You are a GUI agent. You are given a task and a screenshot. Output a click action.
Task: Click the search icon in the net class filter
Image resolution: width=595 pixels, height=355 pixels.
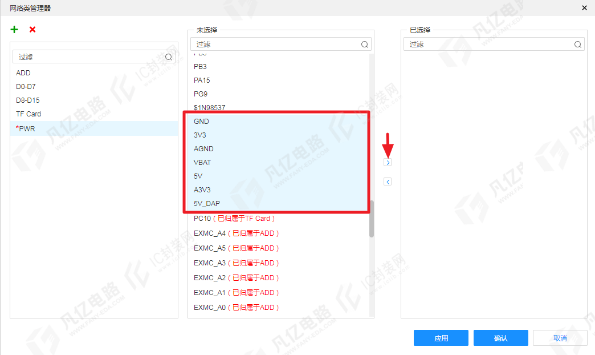click(169, 57)
